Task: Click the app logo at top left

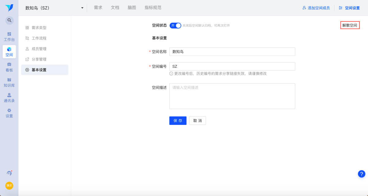Action: click(x=9, y=8)
